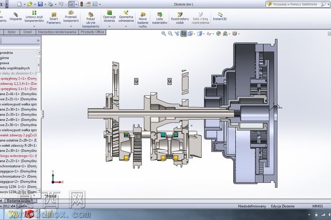Open the Options icon in quick toolbar

[95, 4]
